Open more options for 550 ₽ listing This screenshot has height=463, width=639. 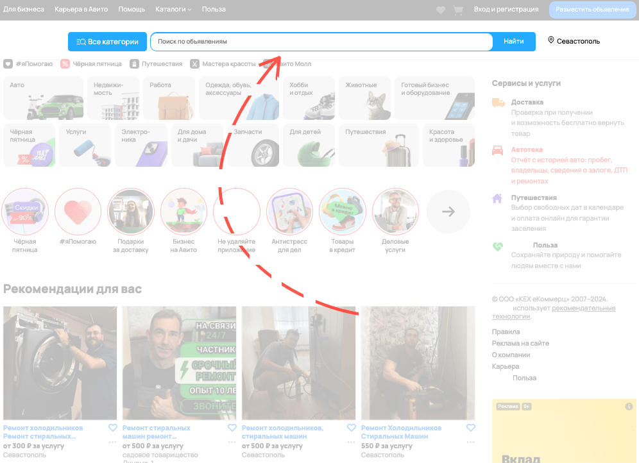[471, 442]
